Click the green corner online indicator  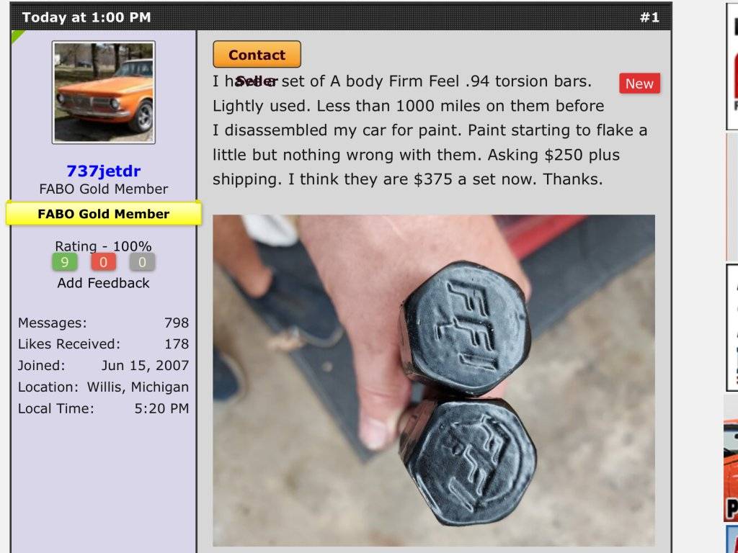pyautogui.click(x=17, y=36)
